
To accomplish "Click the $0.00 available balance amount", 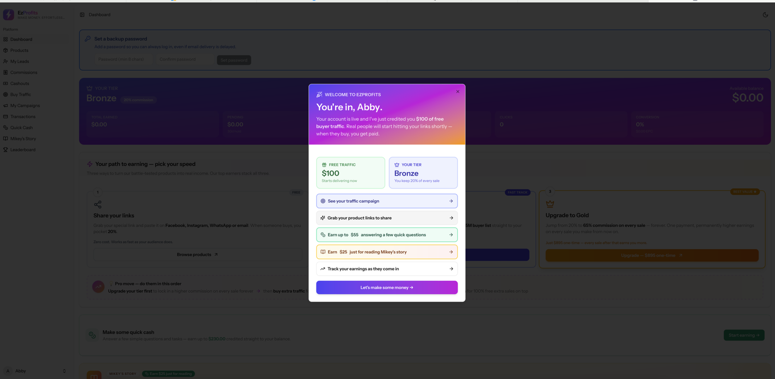I will tap(747, 98).
